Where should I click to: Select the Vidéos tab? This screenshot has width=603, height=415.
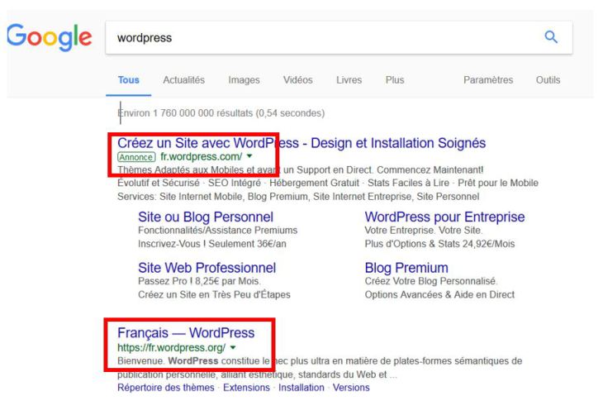pyautogui.click(x=297, y=80)
